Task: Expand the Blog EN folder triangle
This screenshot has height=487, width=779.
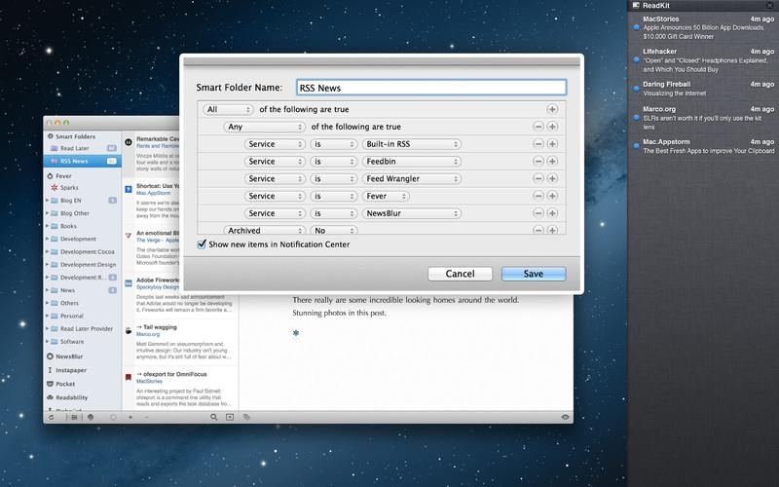Action: point(47,201)
